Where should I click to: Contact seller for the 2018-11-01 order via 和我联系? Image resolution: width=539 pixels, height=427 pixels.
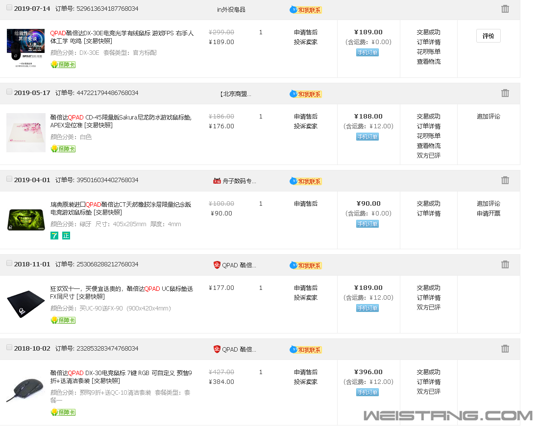pyautogui.click(x=306, y=265)
